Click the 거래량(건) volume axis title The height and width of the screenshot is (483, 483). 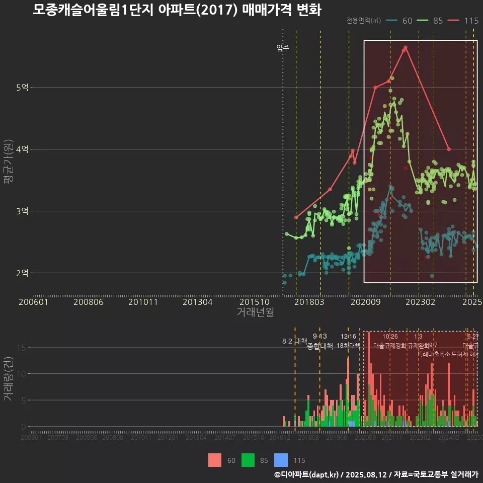click(x=9, y=378)
